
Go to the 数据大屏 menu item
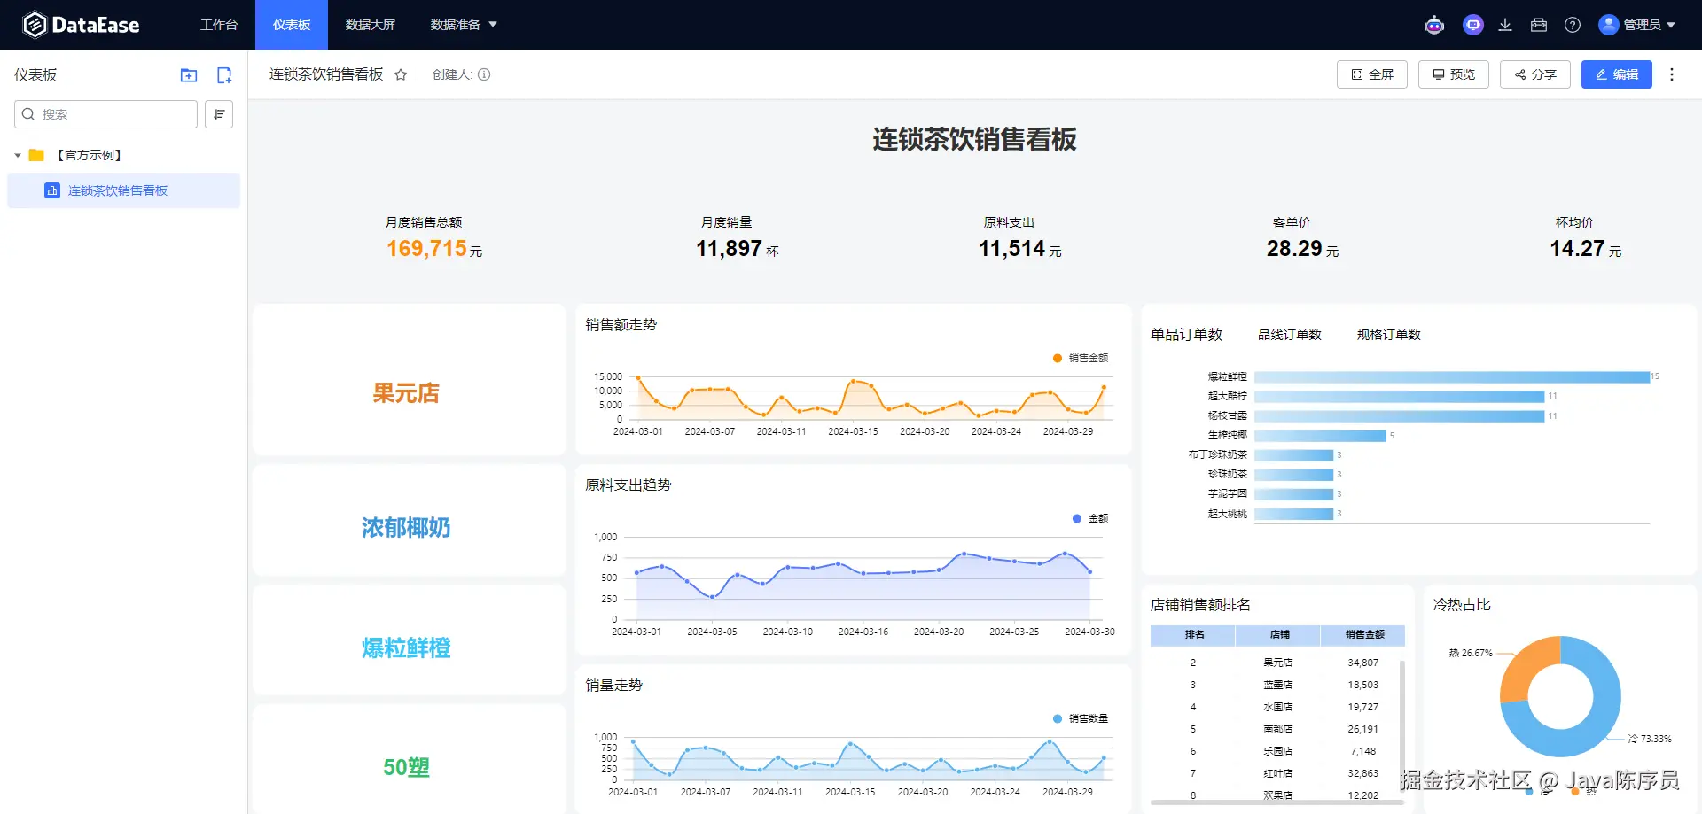tap(371, 25)
